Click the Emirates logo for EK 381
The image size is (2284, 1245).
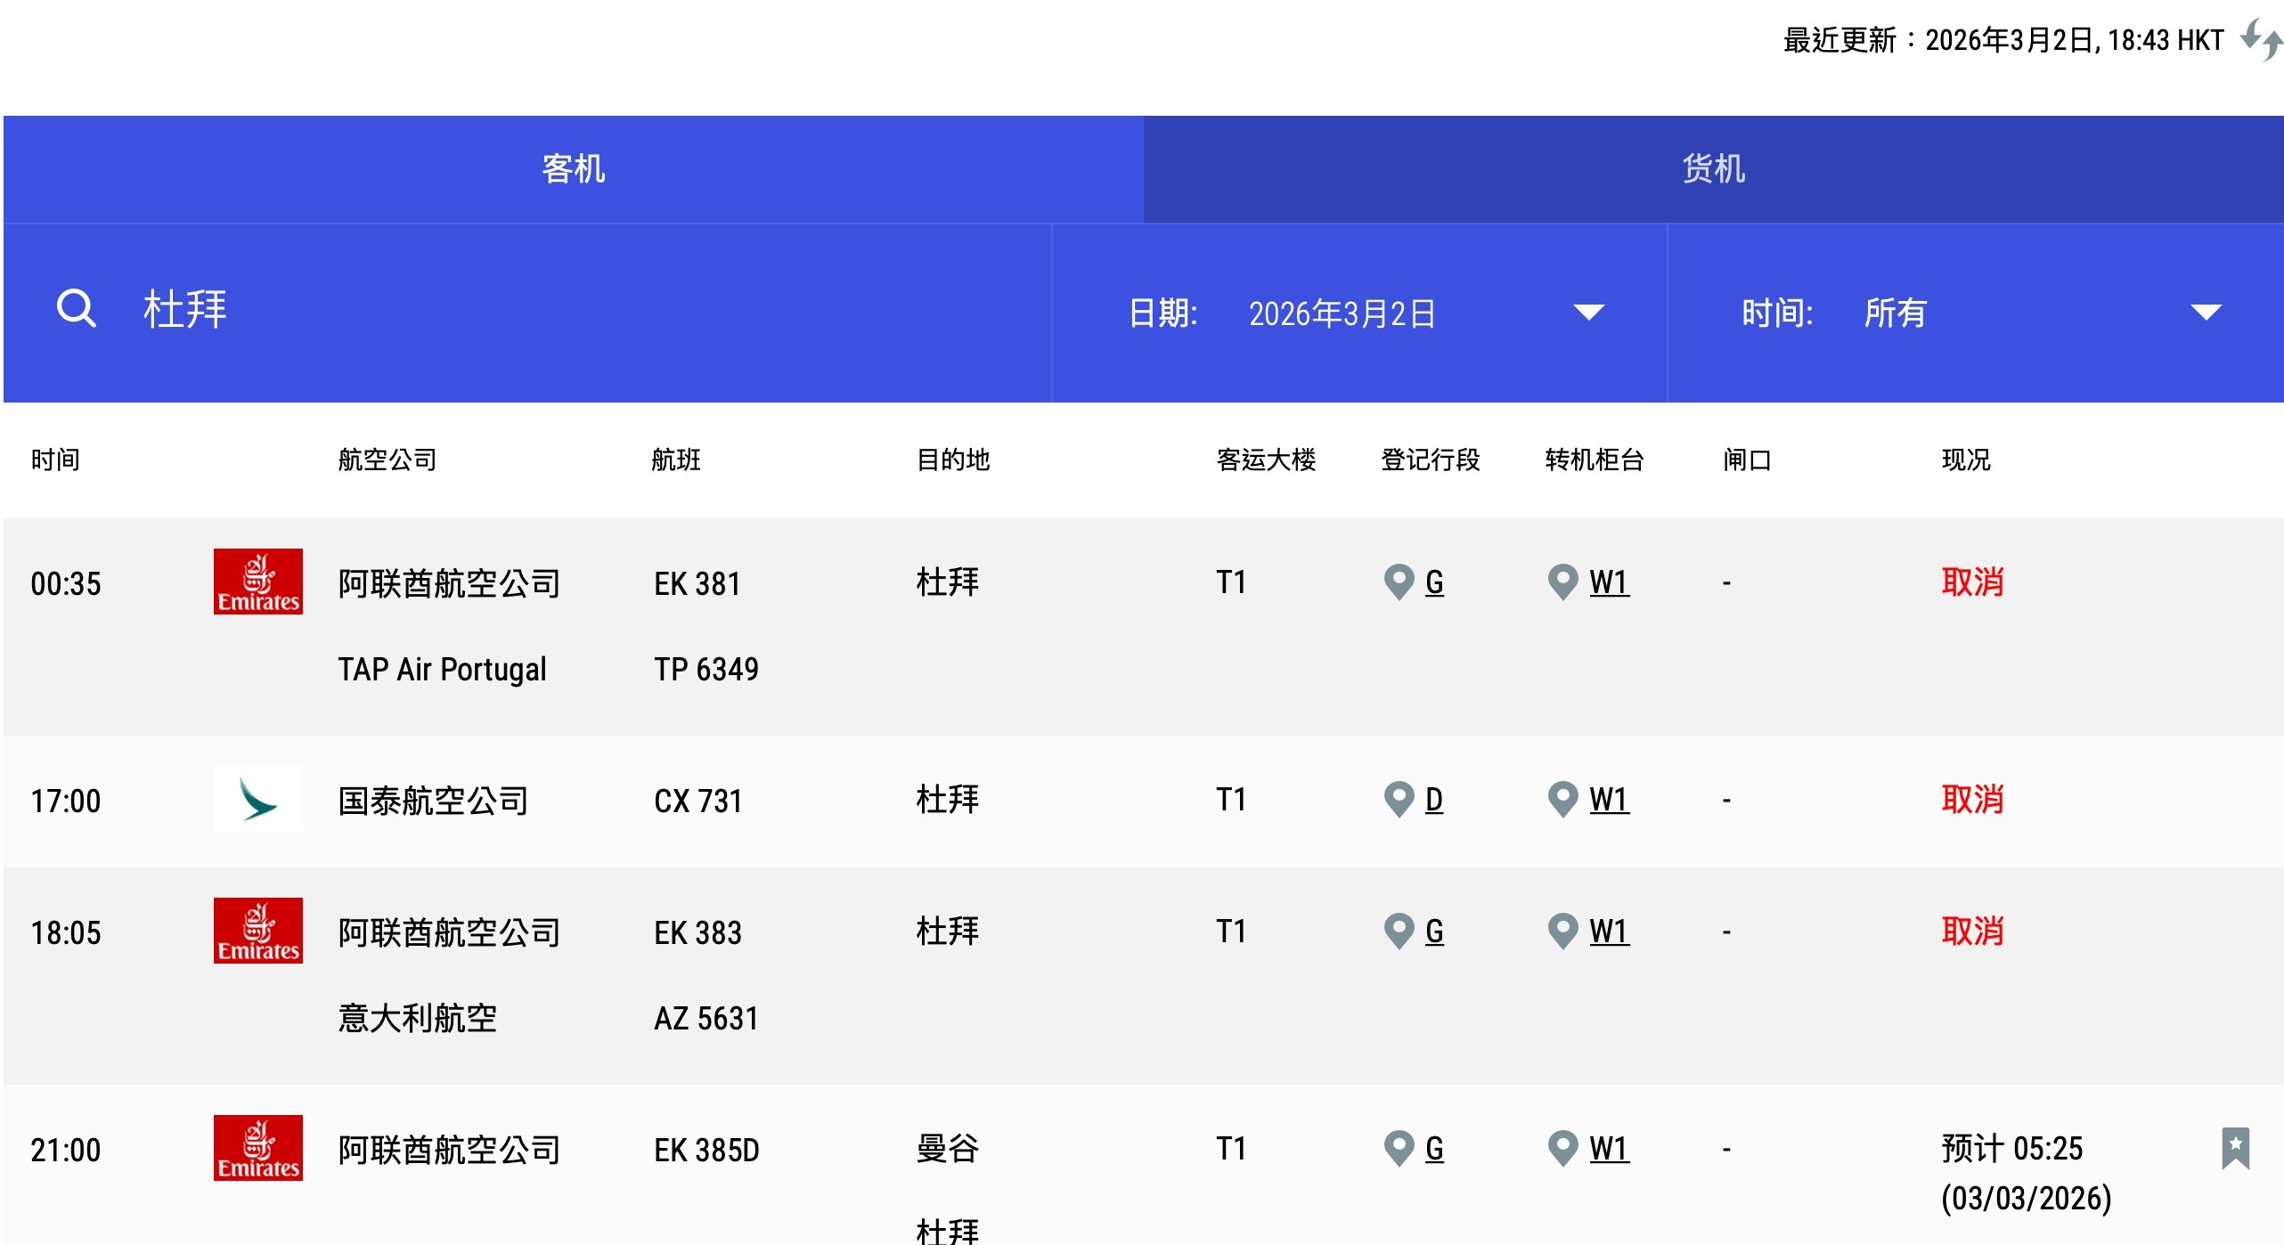point(257,582)
